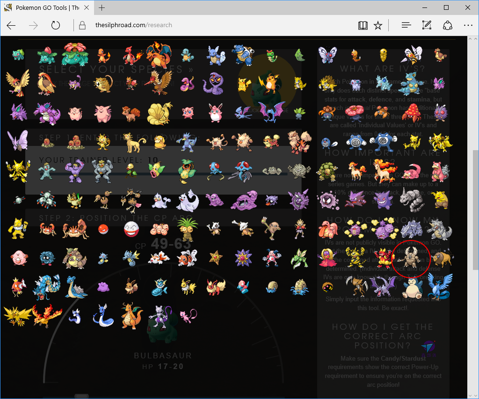Select the Mewtwo sprite

click(x=161, y=316)
